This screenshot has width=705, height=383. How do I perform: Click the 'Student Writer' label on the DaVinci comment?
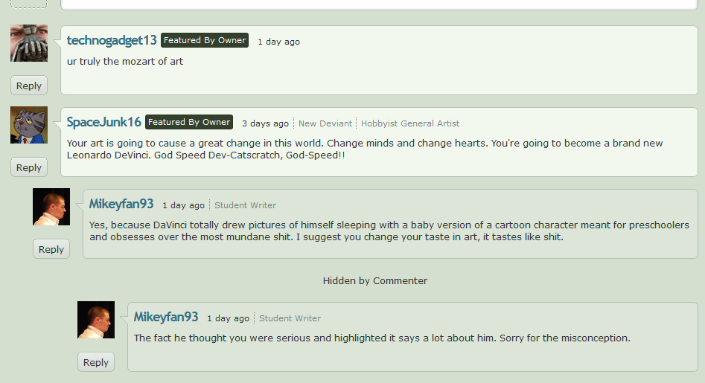(245, 205)
